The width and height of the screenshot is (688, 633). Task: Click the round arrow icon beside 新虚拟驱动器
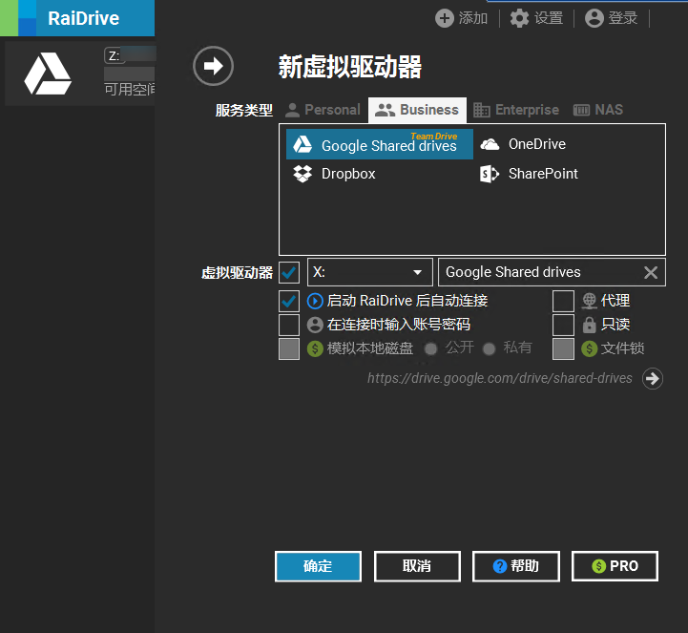(x=213, y=66)
